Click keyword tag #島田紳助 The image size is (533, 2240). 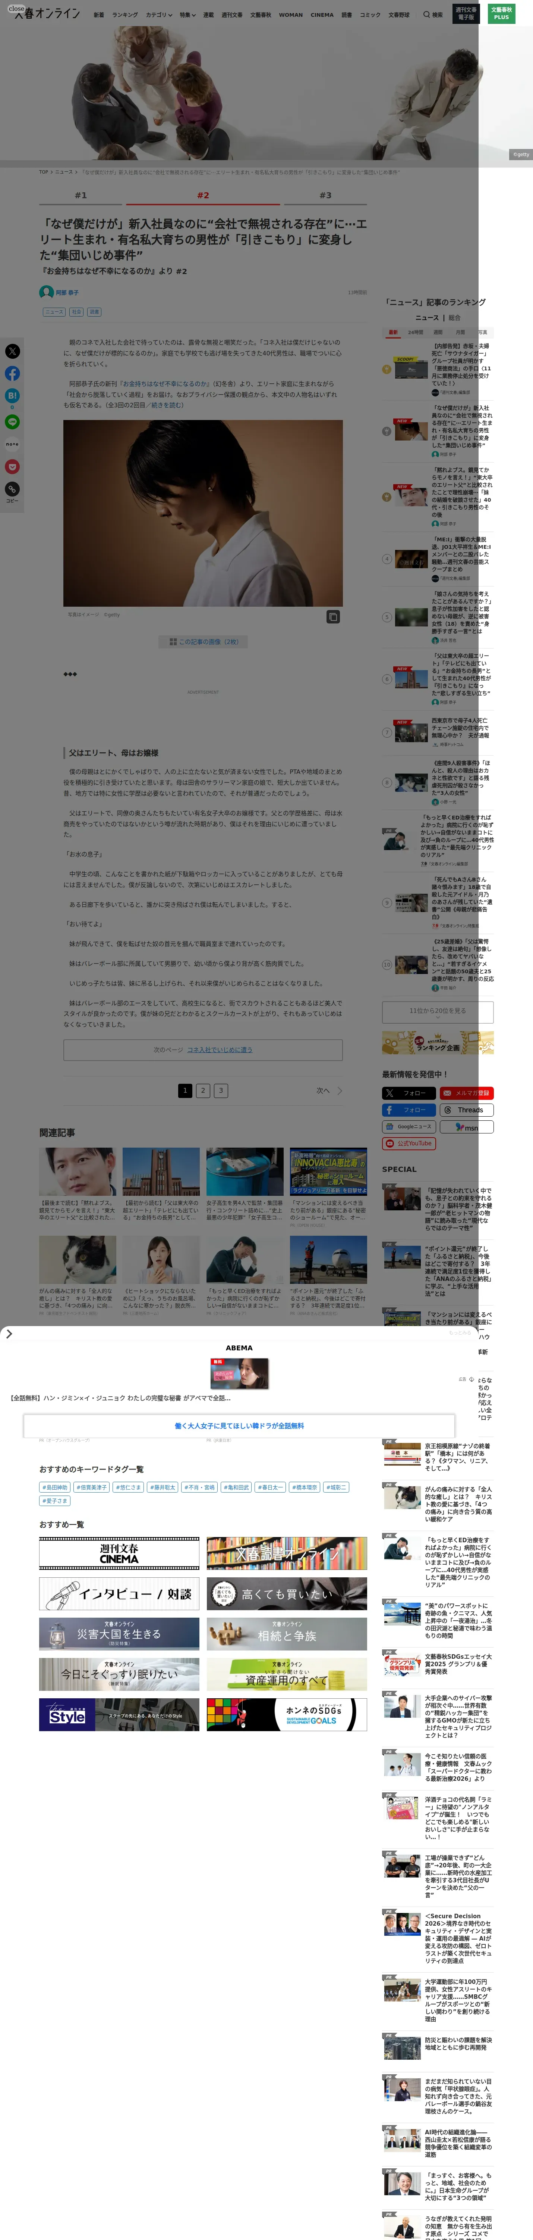[55, 1487]
